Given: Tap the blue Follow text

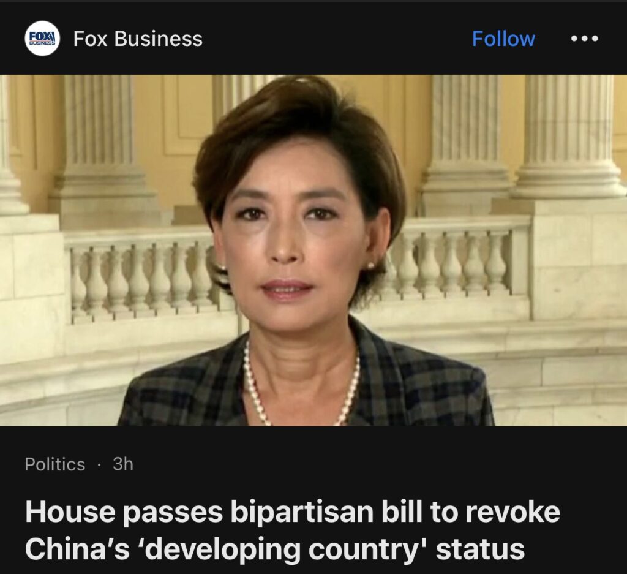Looking at the screenshot, I should point(503,39).
